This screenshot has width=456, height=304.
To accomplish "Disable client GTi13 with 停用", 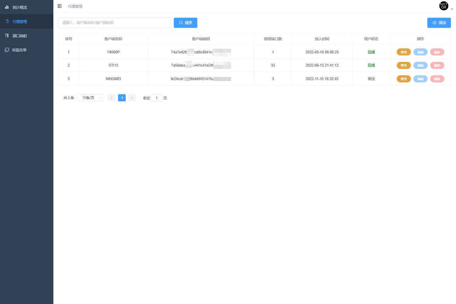I will click(x=404, y=65).
